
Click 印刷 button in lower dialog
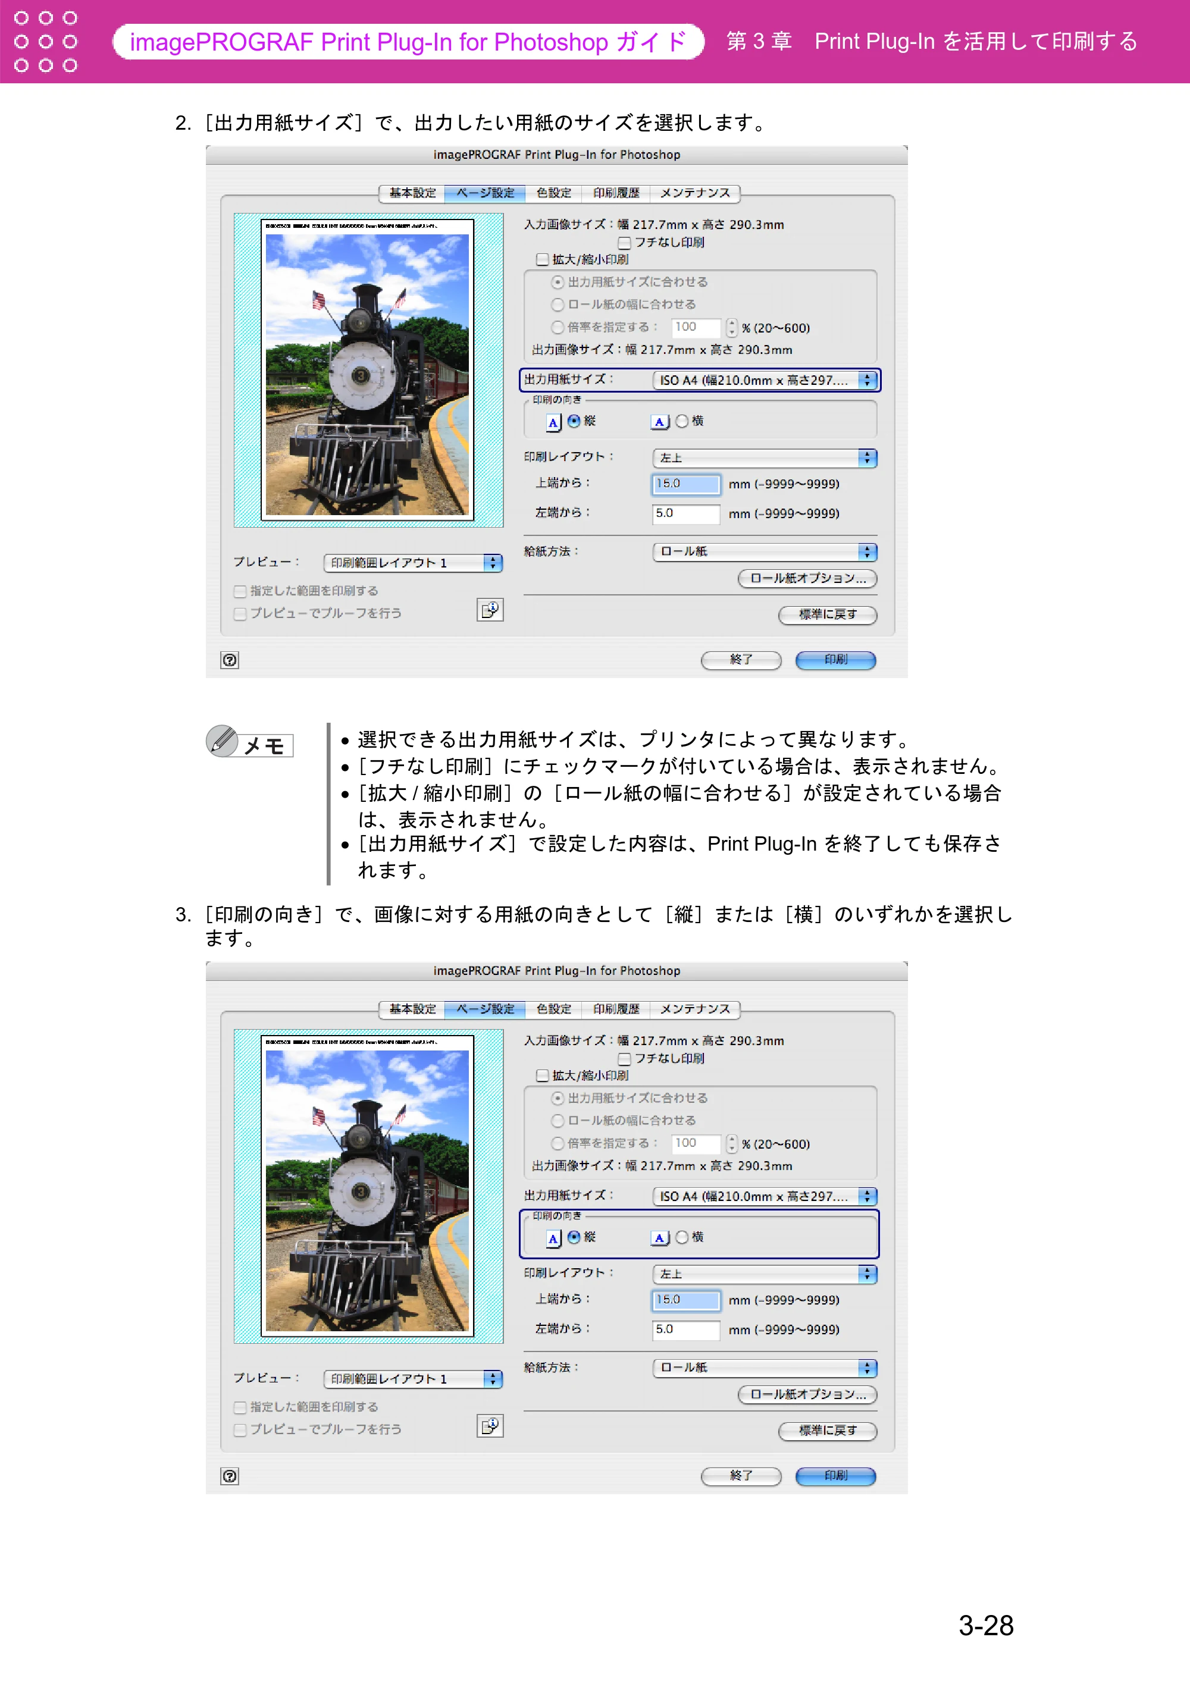835,1476
